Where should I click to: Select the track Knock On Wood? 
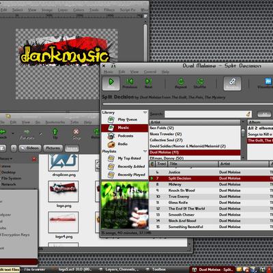tap(211, 190)
